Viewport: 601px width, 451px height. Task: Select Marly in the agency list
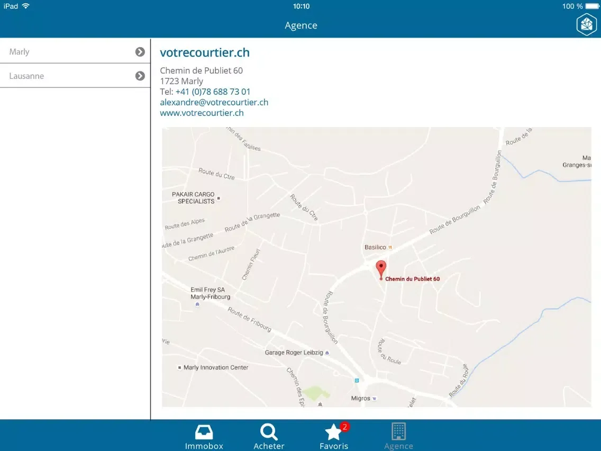tap(75, 51)
